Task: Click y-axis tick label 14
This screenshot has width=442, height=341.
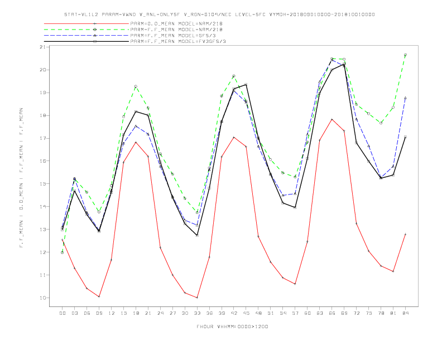Action: pos(42,207)
